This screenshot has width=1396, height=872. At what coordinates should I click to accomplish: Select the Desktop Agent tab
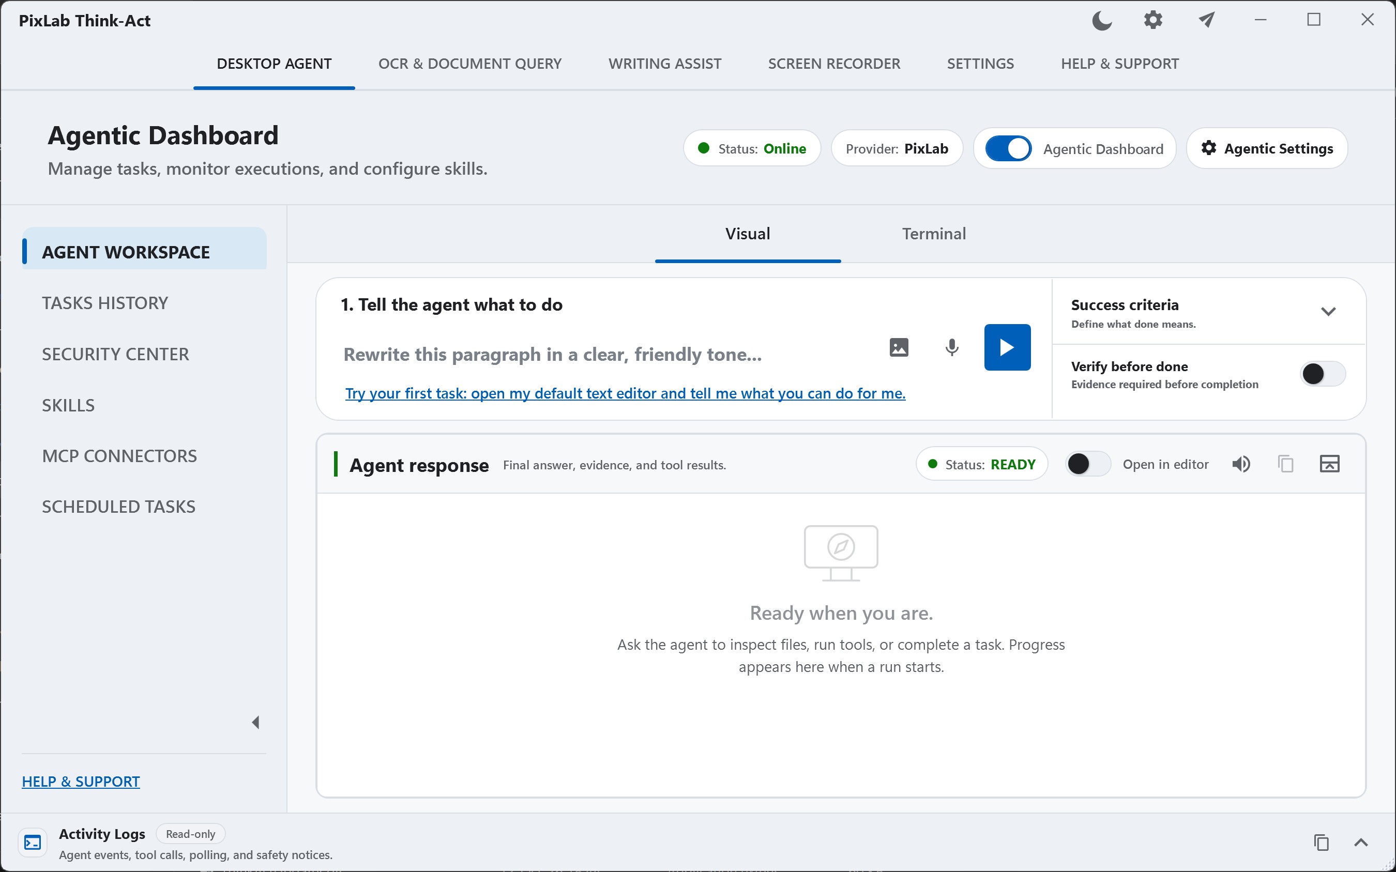tap(274, 64)
